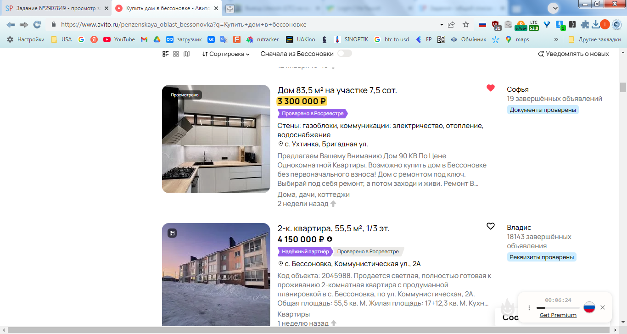
Task: Open the '2-к. квартира, 55,5 м², 1/3 эт.' listing
Action: 333,228
